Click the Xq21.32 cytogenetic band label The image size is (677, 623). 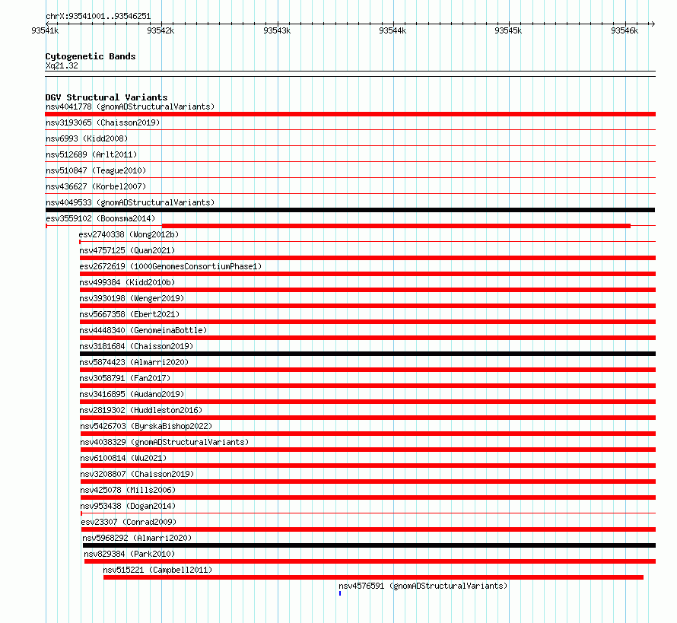[x=62, y=65]
